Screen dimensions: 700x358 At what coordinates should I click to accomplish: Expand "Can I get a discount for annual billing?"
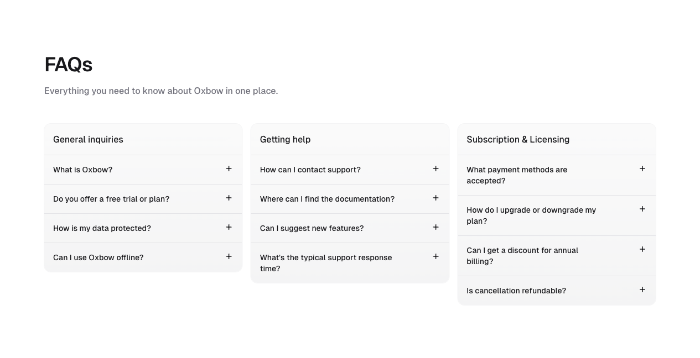click(522, 256)
